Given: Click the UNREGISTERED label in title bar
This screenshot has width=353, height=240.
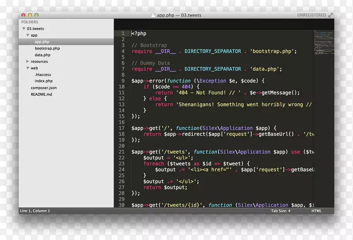Looking at the screenshot, I should tap(311, 15).
